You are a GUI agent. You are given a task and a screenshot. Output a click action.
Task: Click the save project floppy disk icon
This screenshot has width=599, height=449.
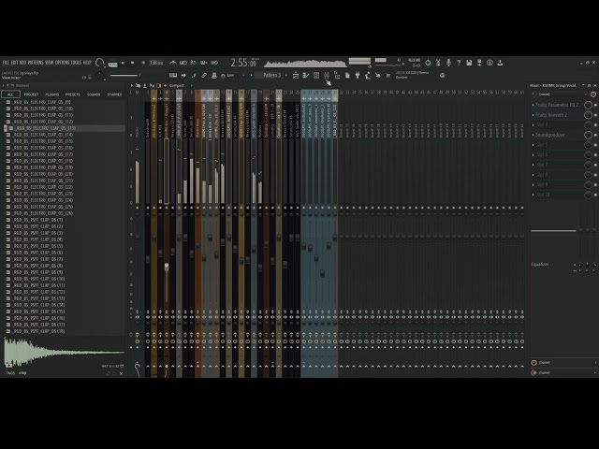point(469,63)
